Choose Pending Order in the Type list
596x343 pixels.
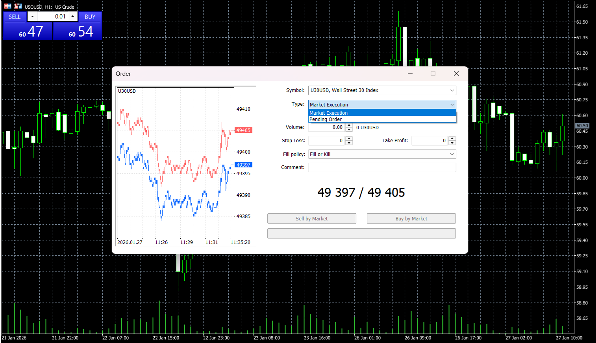[382, 119]
